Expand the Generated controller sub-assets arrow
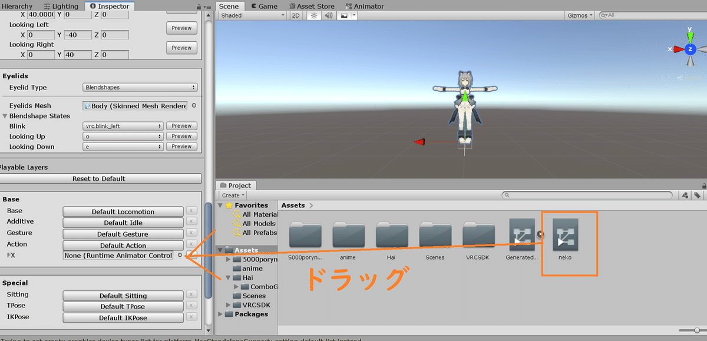Viewport: 707px width, 341px height. coord(541,235)
